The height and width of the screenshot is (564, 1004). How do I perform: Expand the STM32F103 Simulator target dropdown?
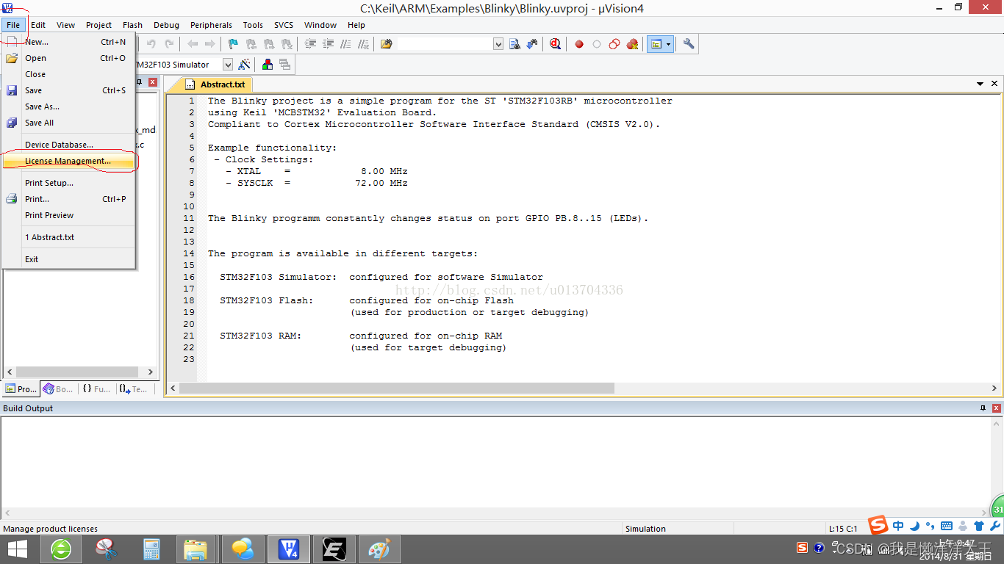point(228,65)
